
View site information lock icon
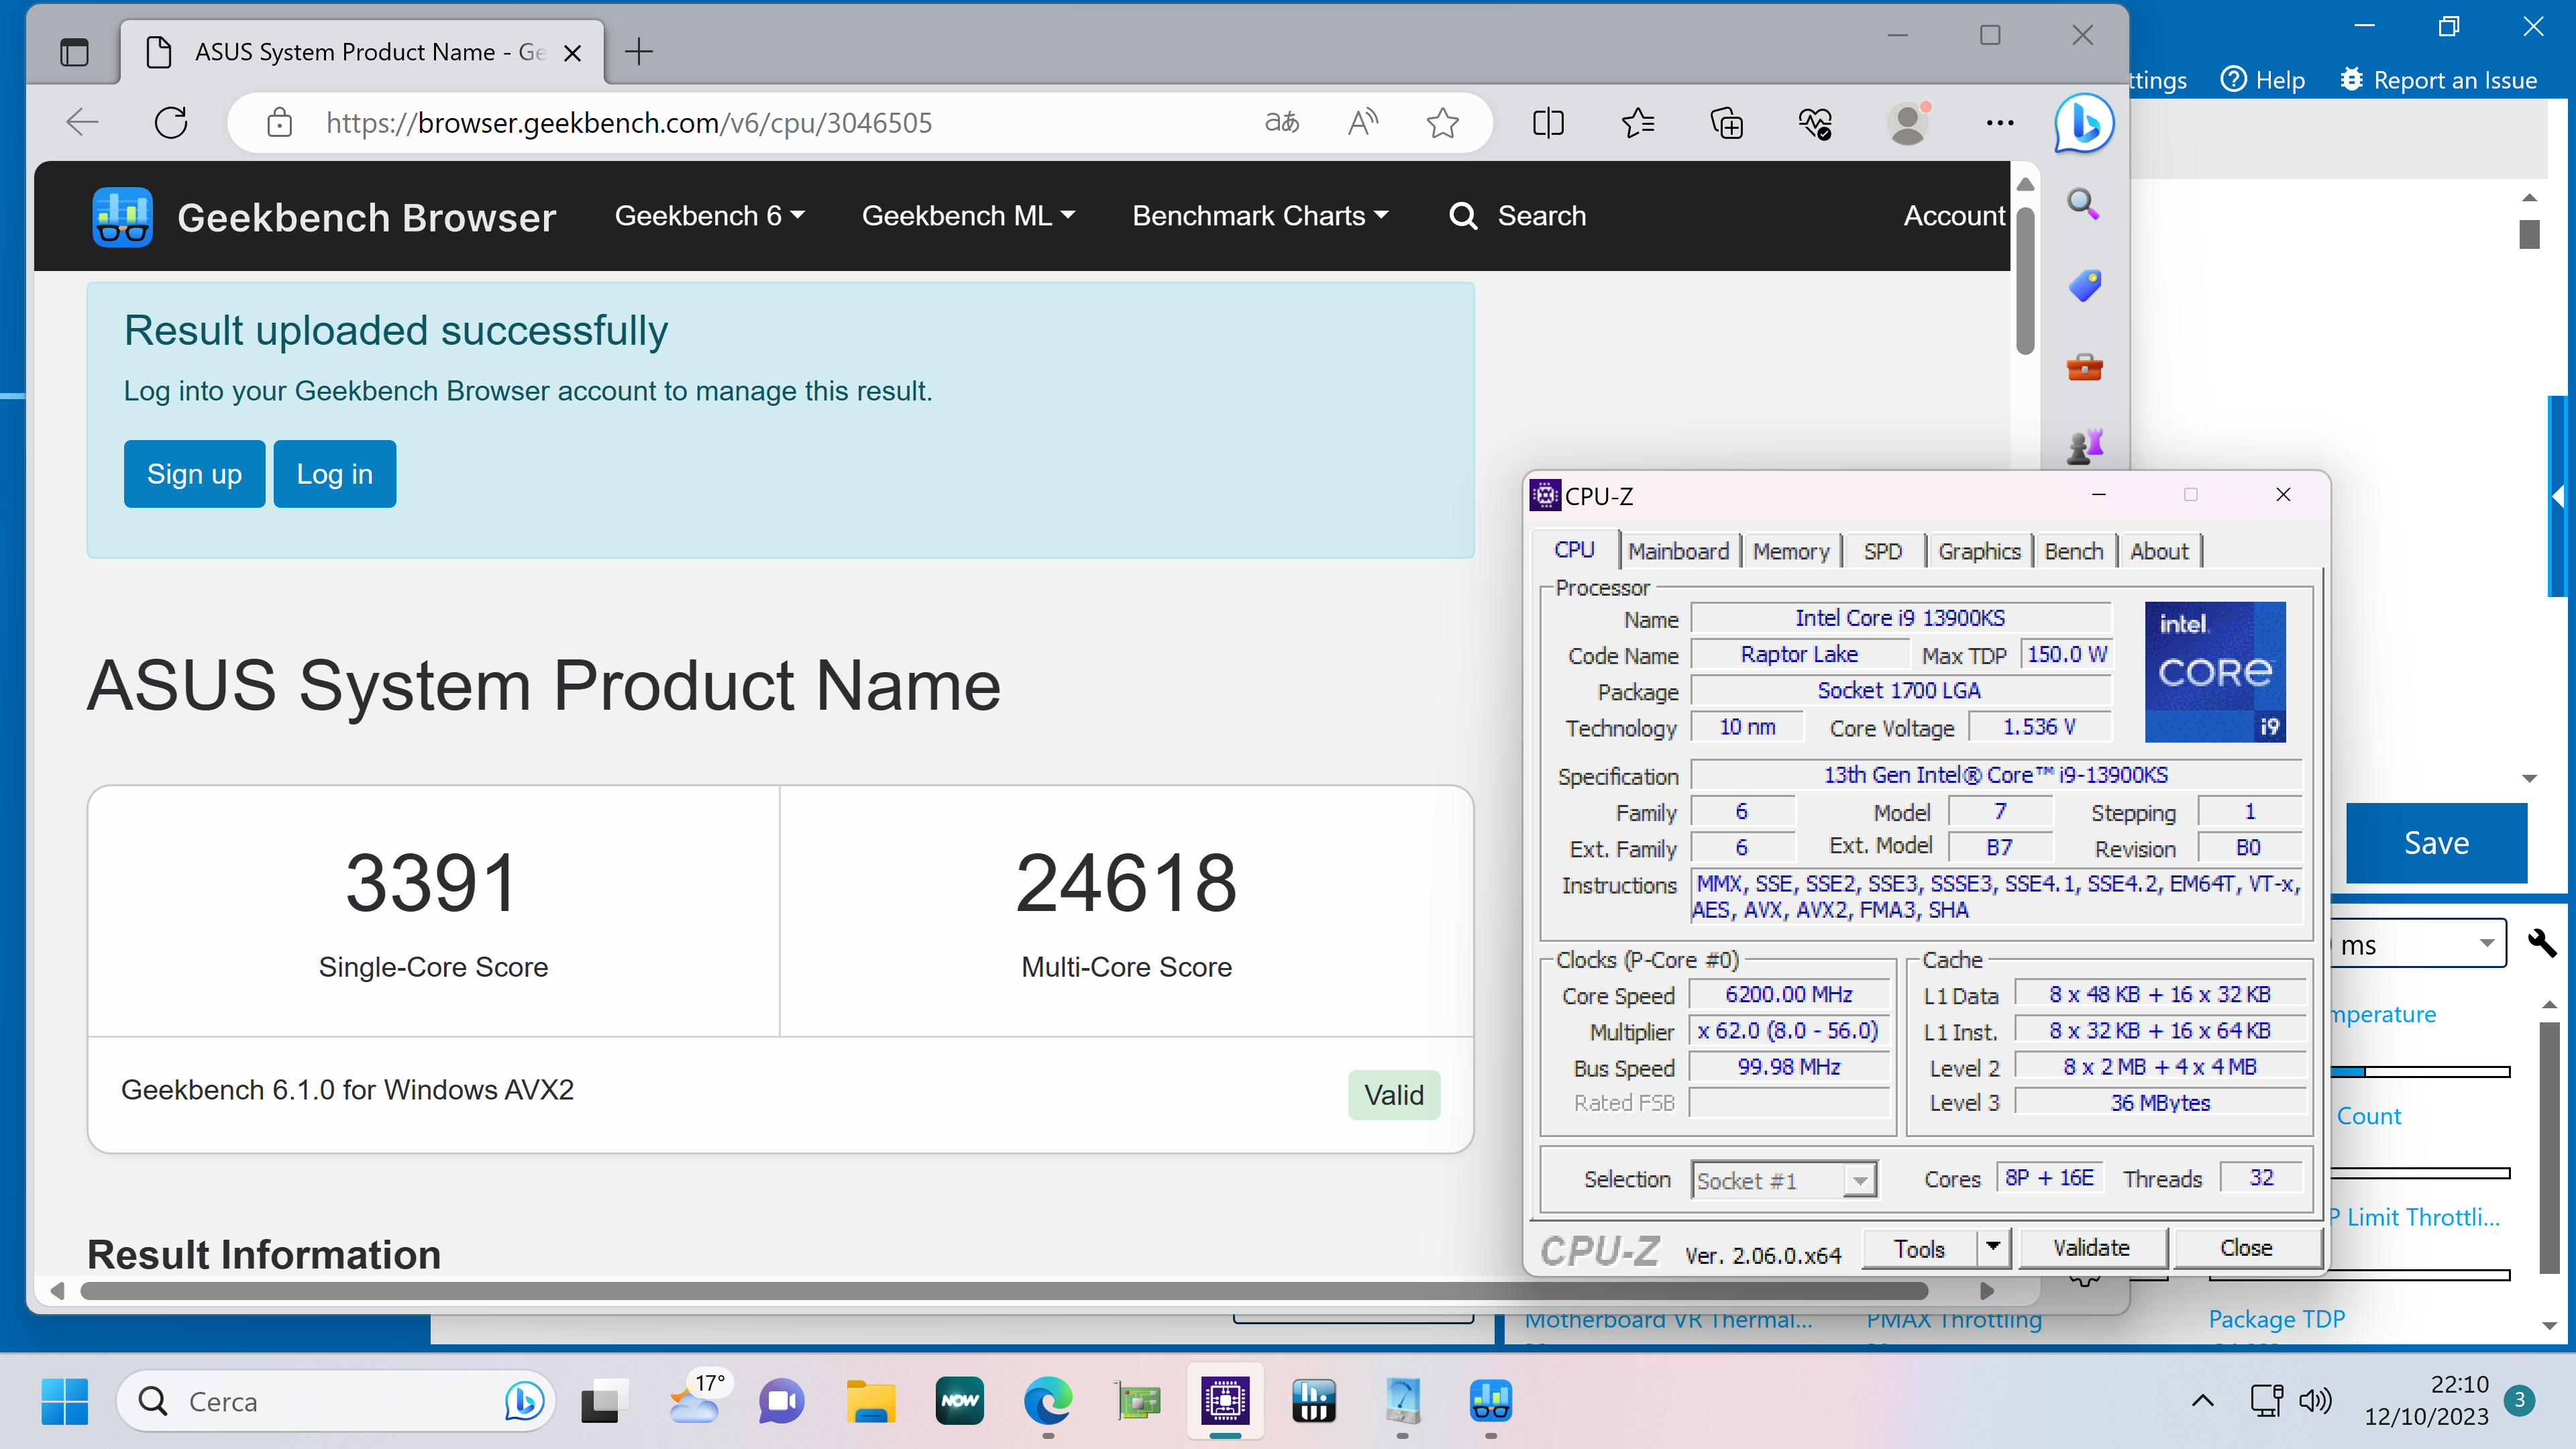point(279,122)
